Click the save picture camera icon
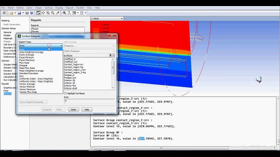The height and width of the screenshot is (157, 280). pos(27,13)
